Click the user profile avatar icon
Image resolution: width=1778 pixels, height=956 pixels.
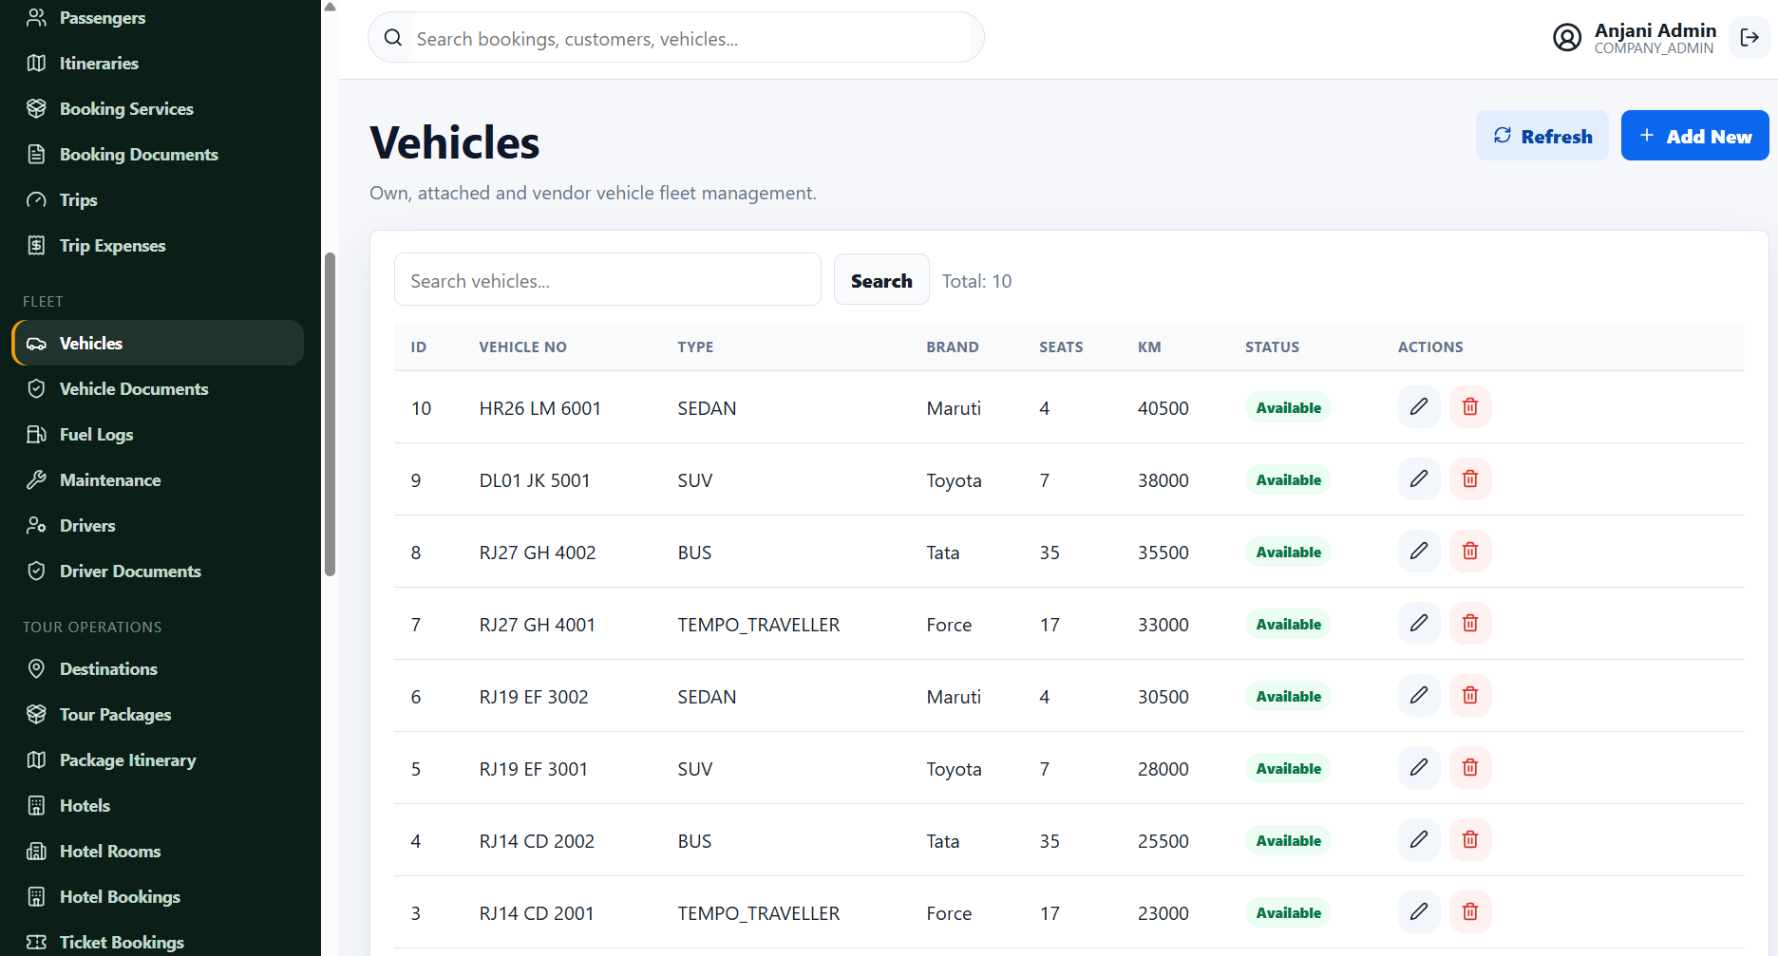pyautogui.click(x=1567, y=37)
